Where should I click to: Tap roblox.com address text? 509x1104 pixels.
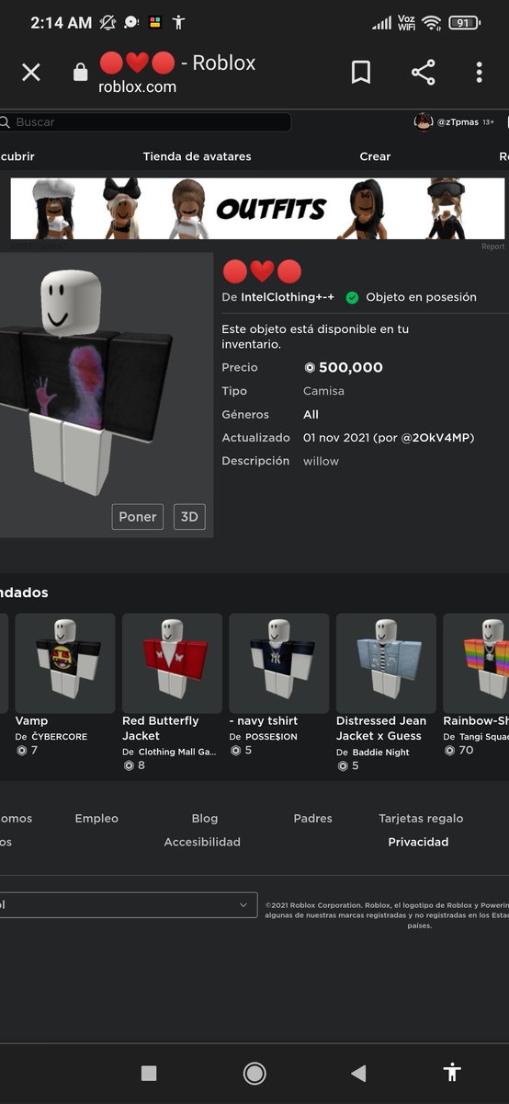point(137,86)
